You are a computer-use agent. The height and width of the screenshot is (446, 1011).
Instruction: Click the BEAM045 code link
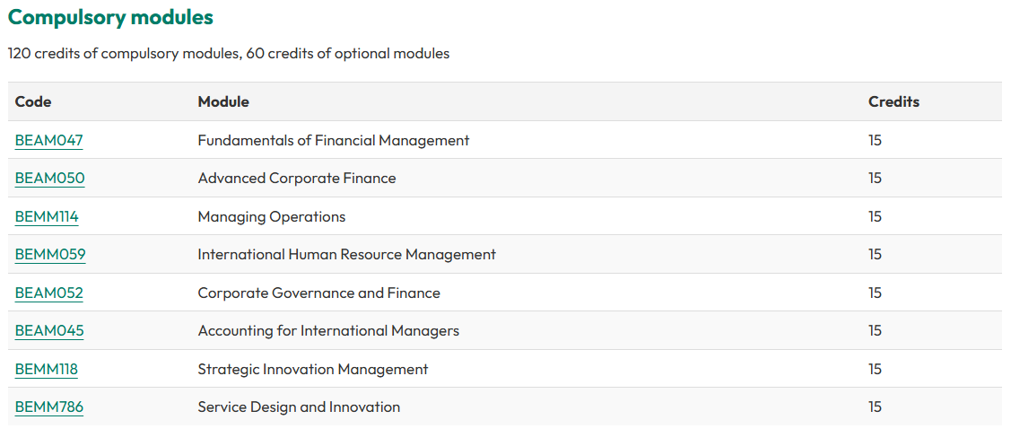[49, 330]
